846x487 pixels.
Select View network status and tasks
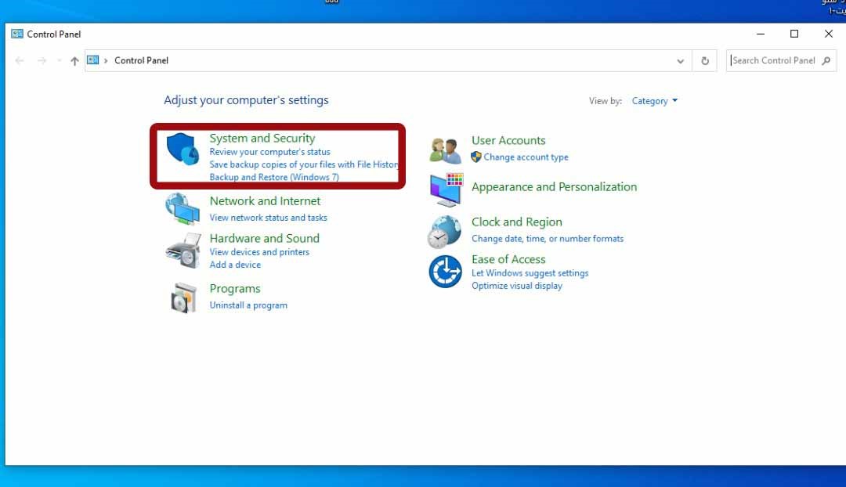pos(268,218)
